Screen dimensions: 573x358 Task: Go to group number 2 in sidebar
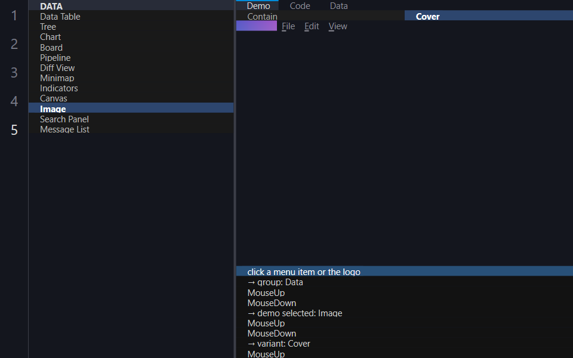14,44
